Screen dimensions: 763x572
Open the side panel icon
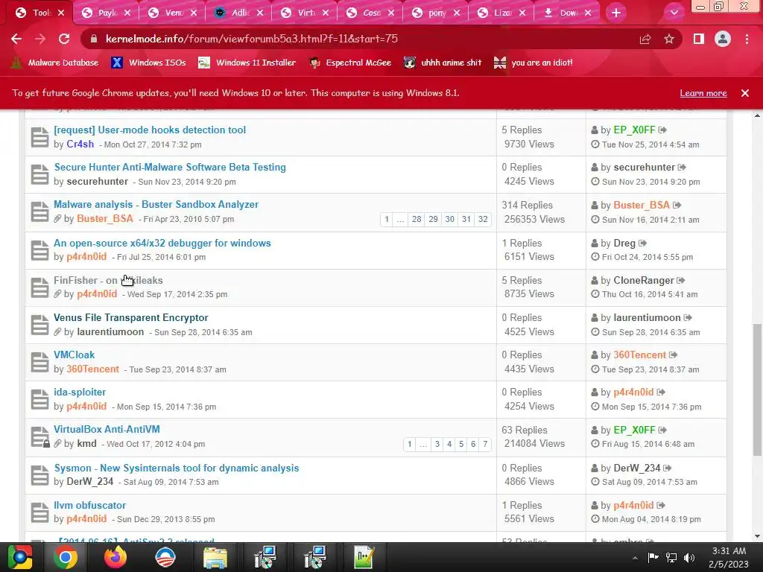(699, 39)
